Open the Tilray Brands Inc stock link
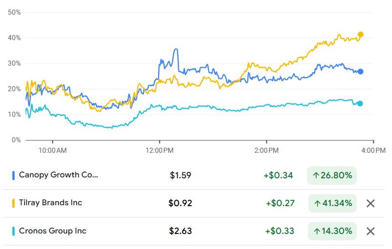392x249 pixels. 51,203
